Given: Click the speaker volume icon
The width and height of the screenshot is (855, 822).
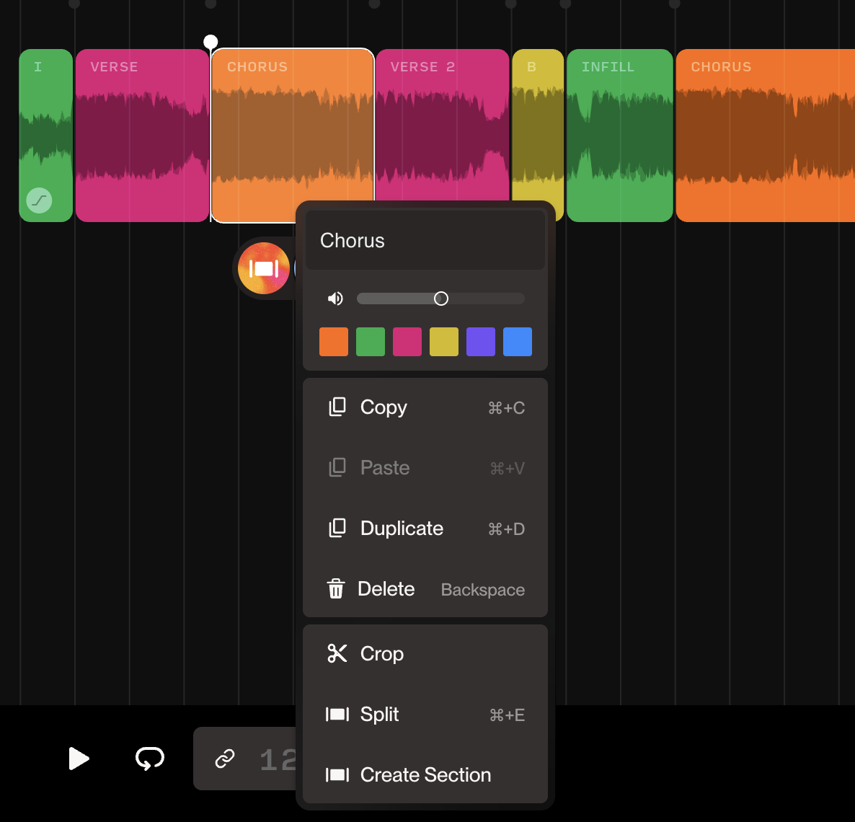Looking at the screenshot, I should 335,299.
